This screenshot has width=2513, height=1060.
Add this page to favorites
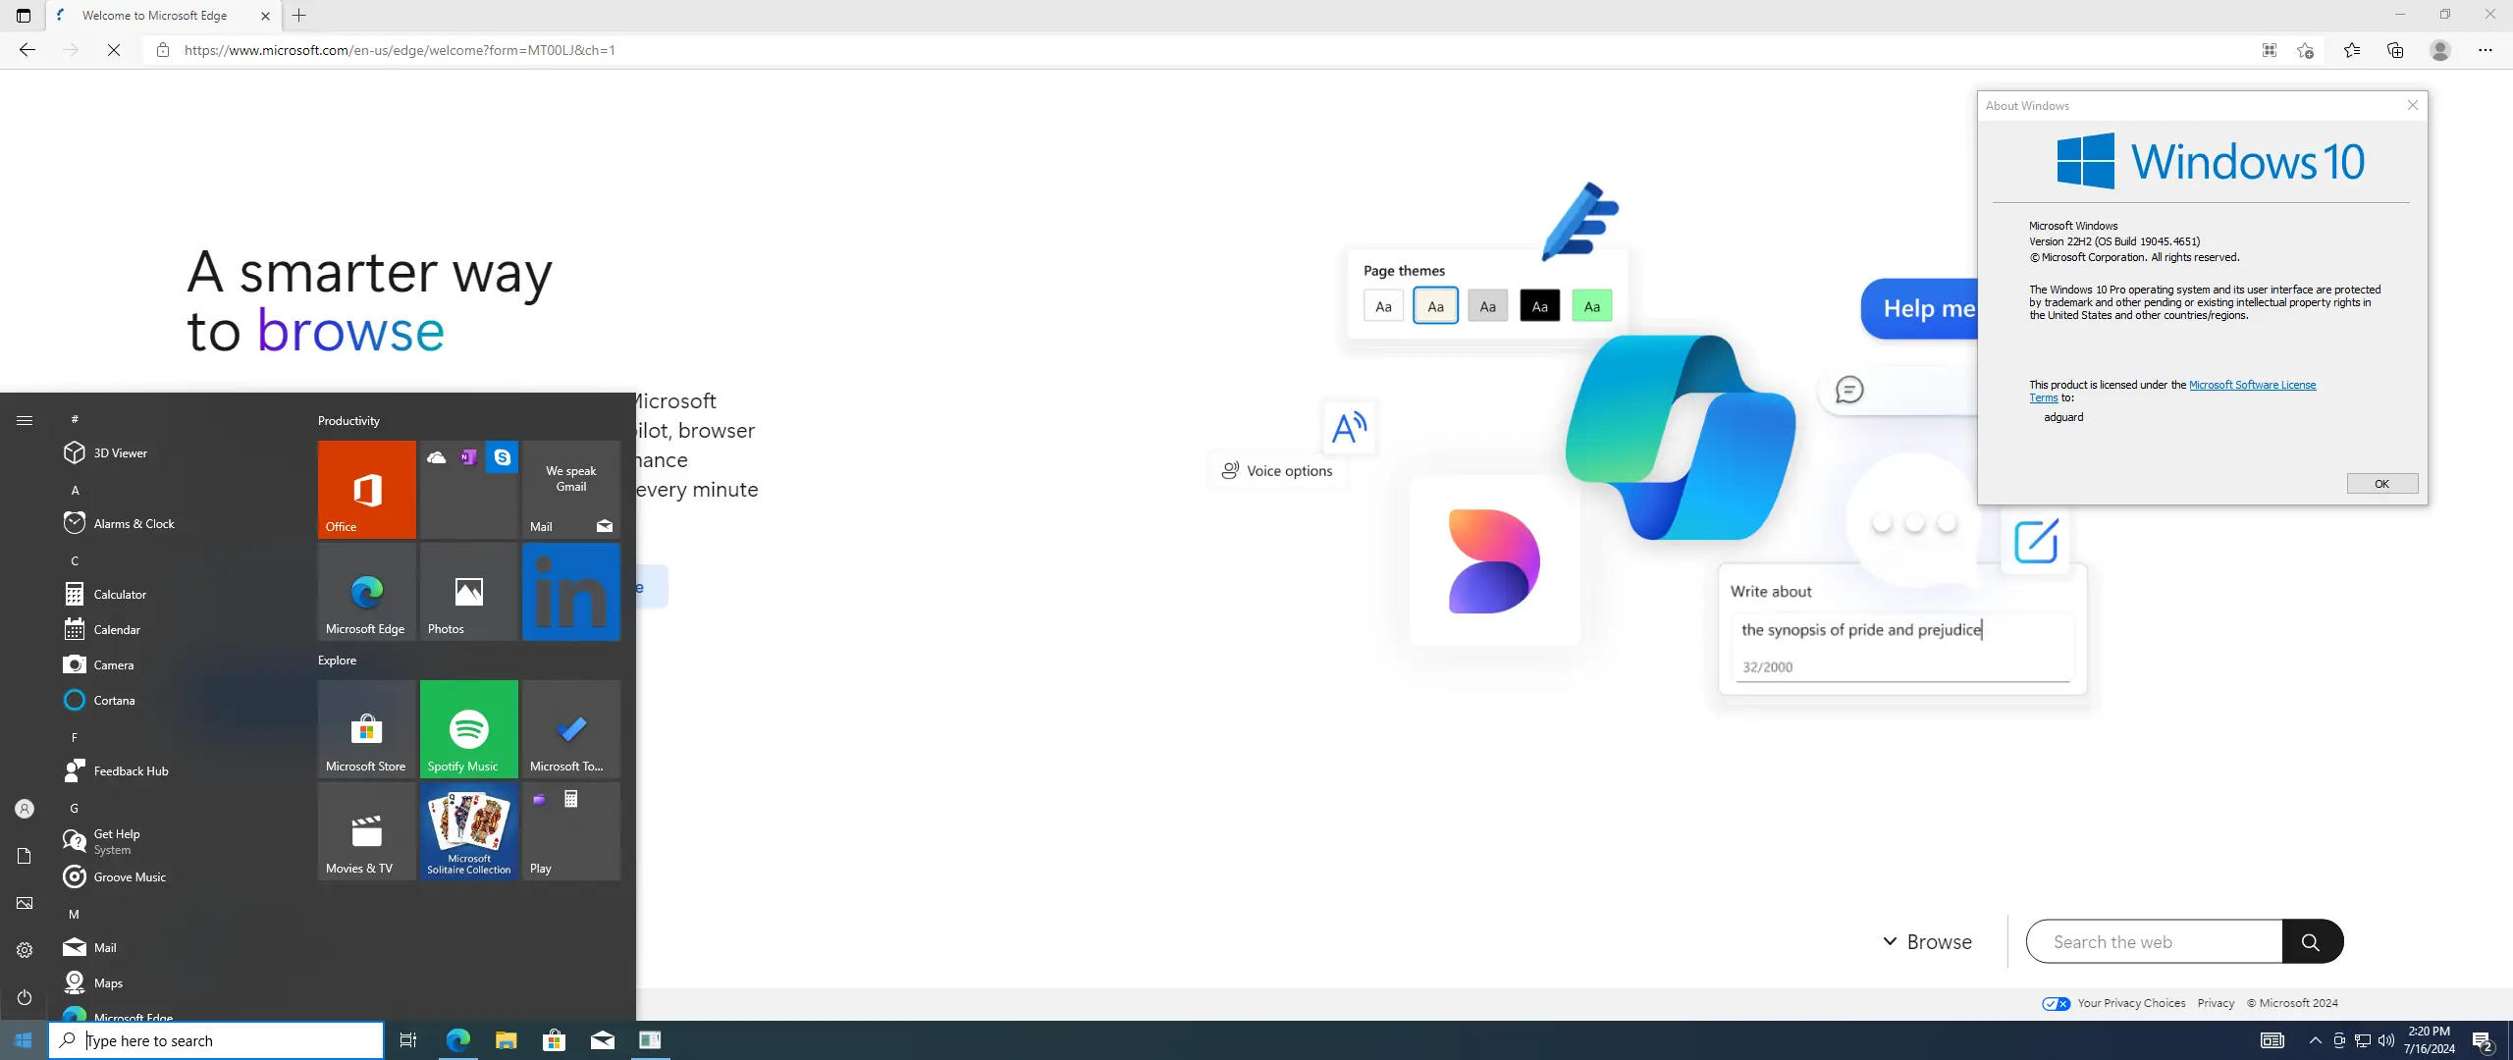(x=2306, y=50)
